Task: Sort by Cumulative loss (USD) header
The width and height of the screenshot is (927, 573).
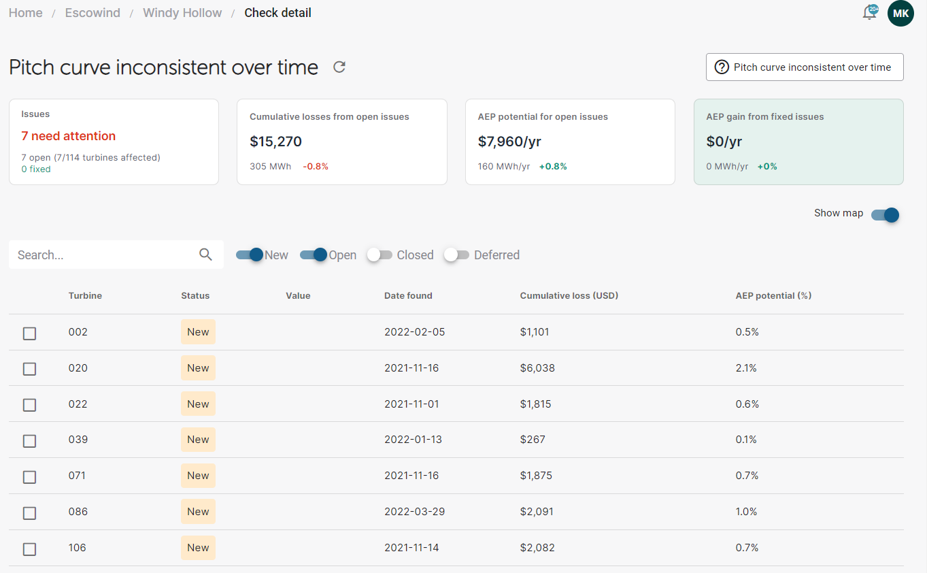Action: [x=569, y=295]
